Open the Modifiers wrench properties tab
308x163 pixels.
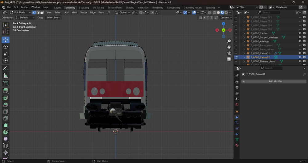pyautogui.click(x=237, y=117)
